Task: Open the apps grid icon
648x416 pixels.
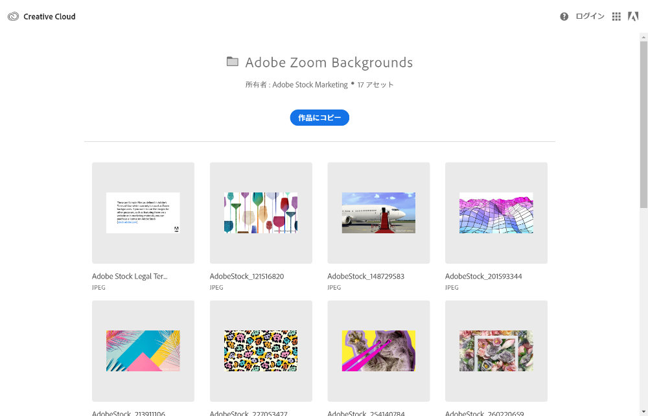Action: [x=616, y=17]
